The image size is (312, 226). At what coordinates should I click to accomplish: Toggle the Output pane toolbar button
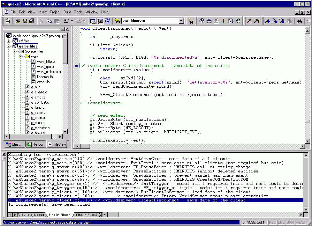100,21
